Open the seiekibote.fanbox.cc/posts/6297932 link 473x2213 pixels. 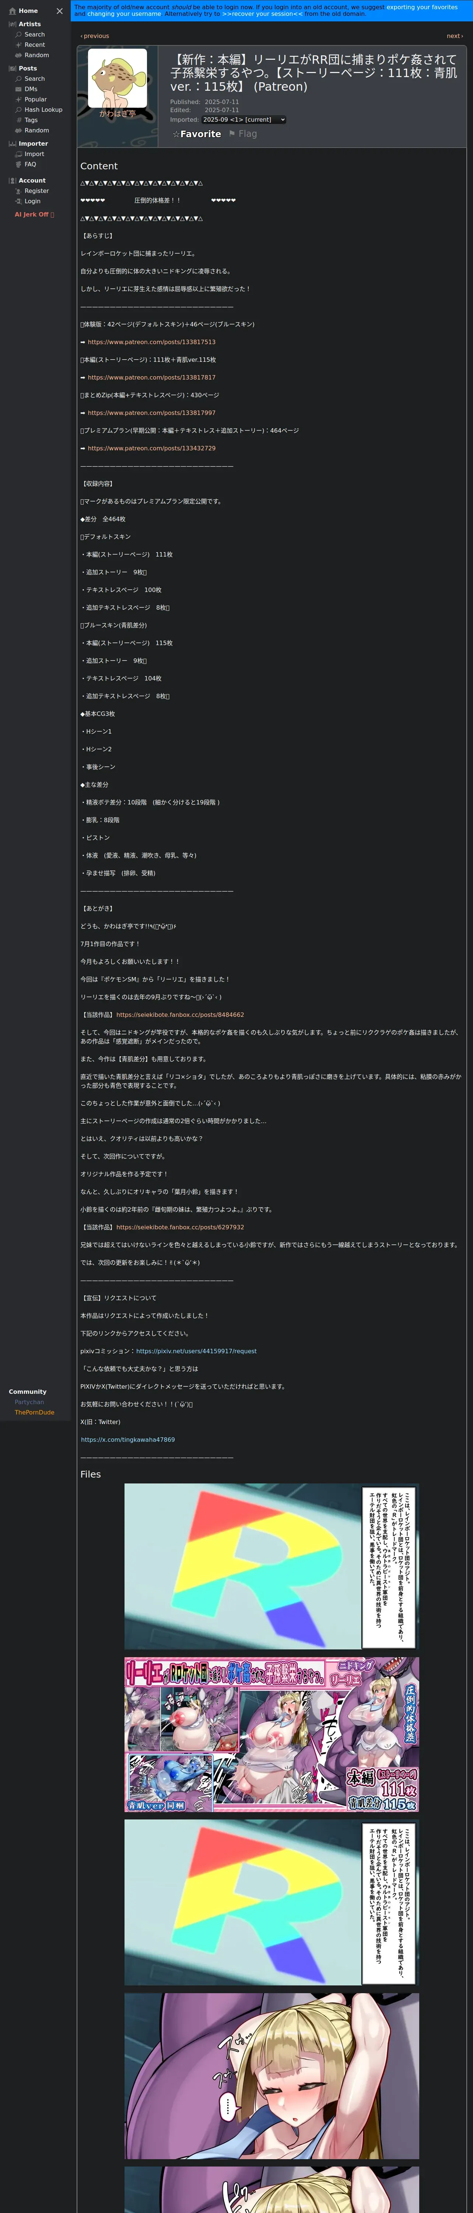tap(180, 1227)
